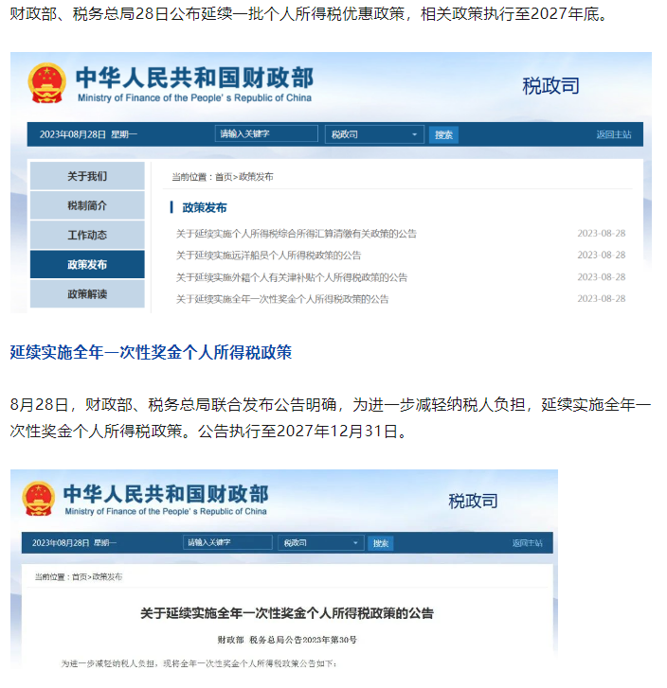Click the date of the 远洋船员 notice

tap(601, 255)
